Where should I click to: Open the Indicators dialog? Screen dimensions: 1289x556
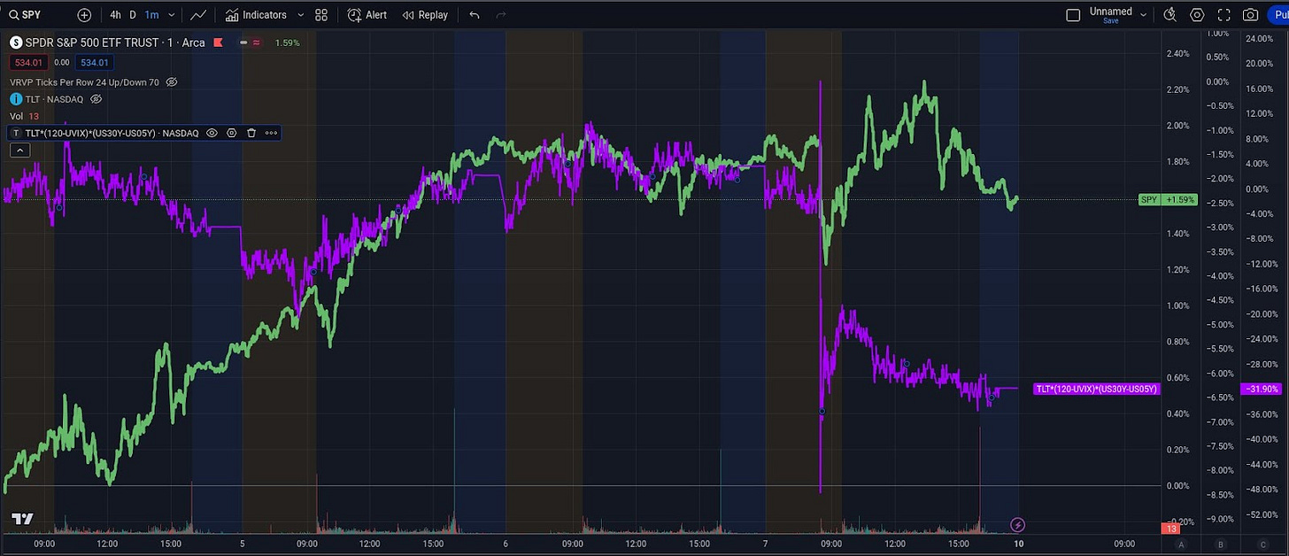[x=256, y=15]
